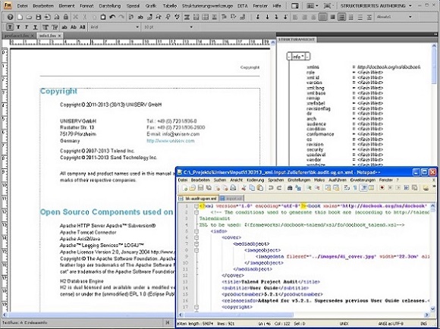Open the screen layout arrangement dropdown

312,5
